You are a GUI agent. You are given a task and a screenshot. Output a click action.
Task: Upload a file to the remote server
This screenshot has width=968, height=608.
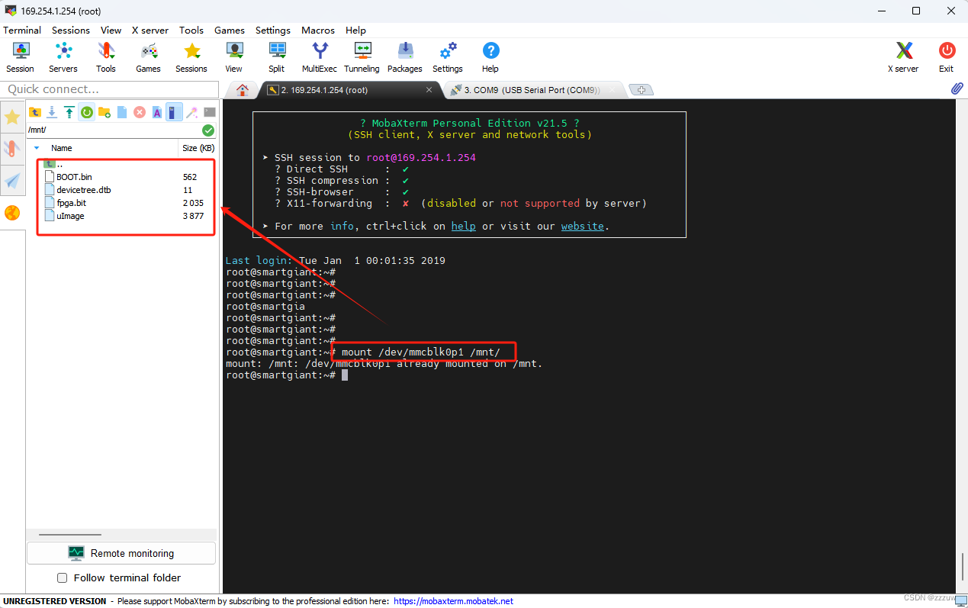click(69, 111)
